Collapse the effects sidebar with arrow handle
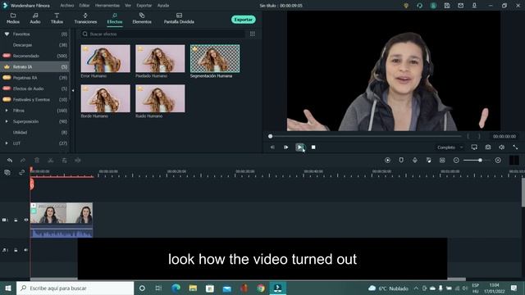Screen dimensions: 525x295 coord(73,90)
